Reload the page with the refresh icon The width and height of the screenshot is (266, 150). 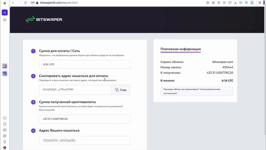25,3
